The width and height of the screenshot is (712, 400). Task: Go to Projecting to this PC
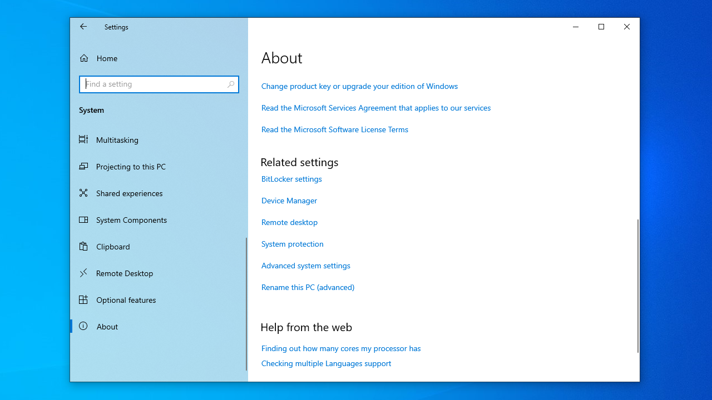[x=158, y=167]
